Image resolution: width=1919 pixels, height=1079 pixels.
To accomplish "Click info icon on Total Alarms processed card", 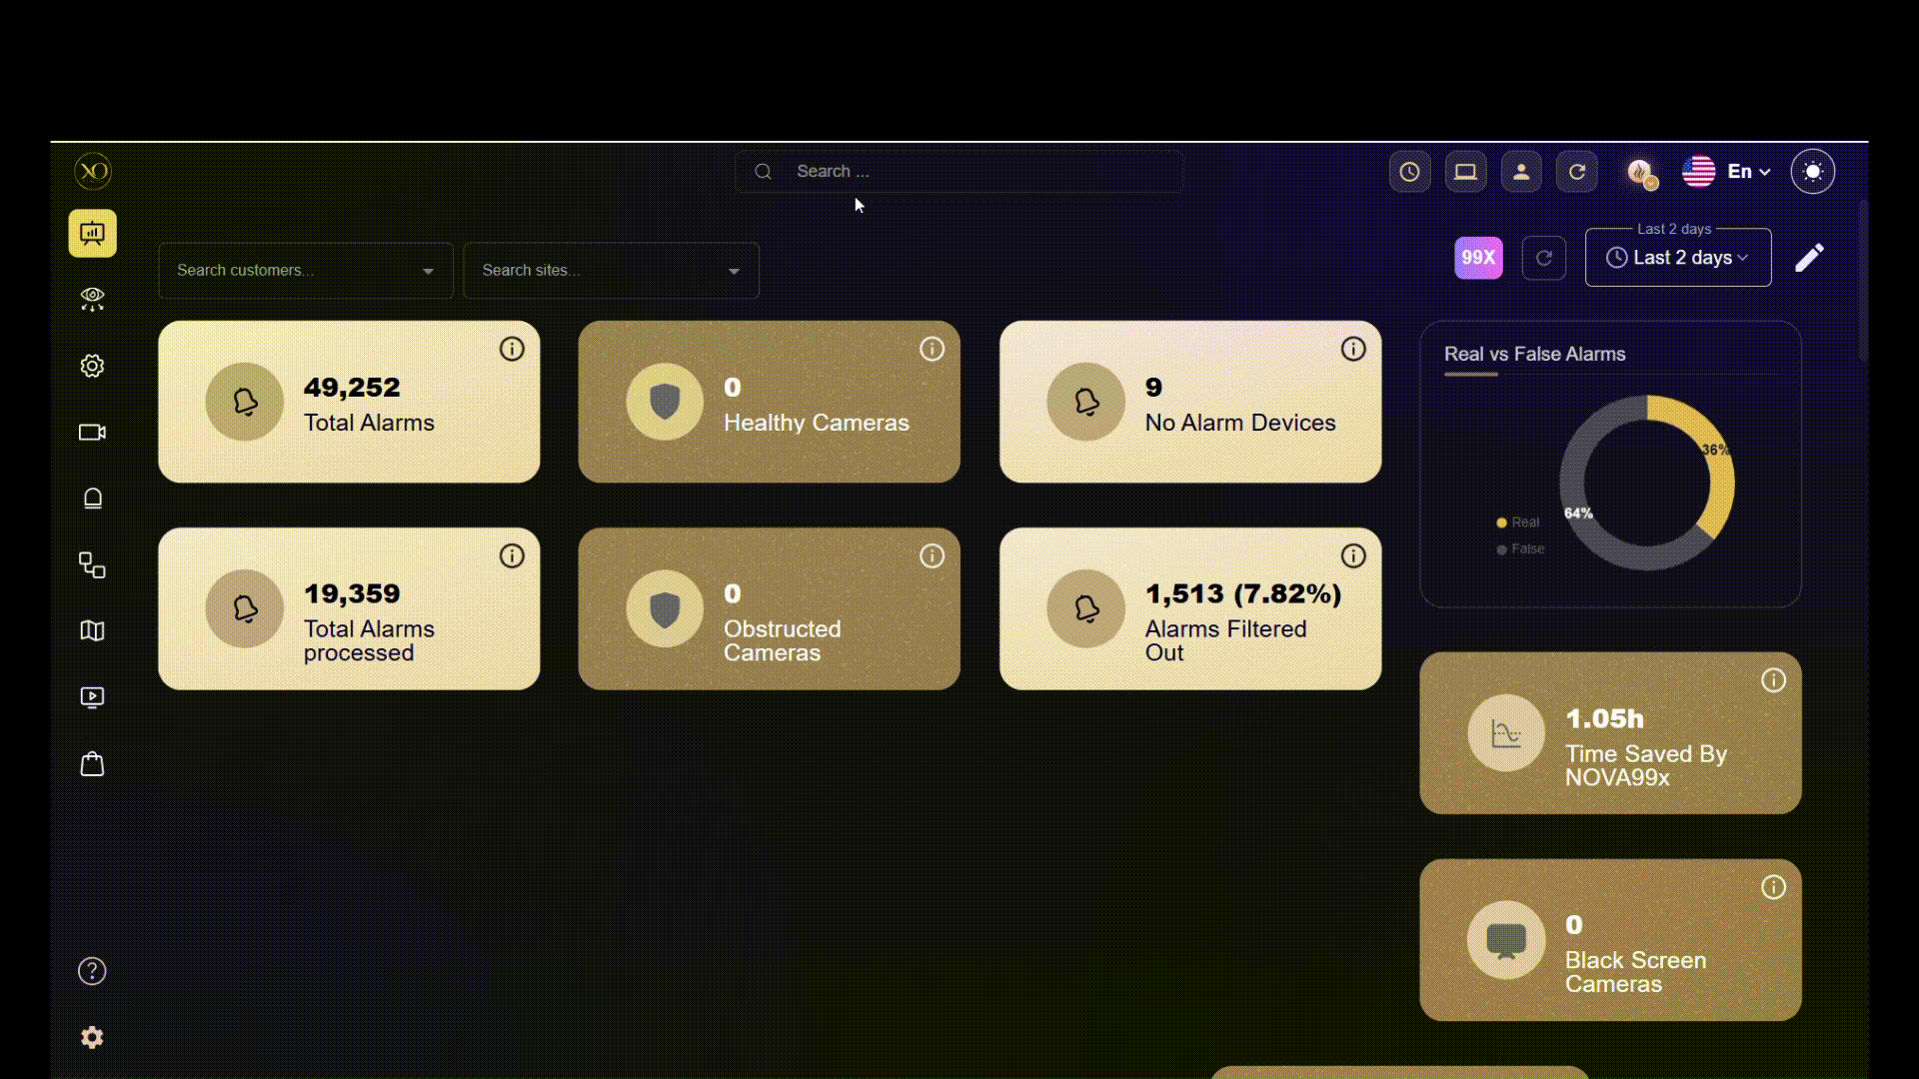I will [x=512, y=556].
